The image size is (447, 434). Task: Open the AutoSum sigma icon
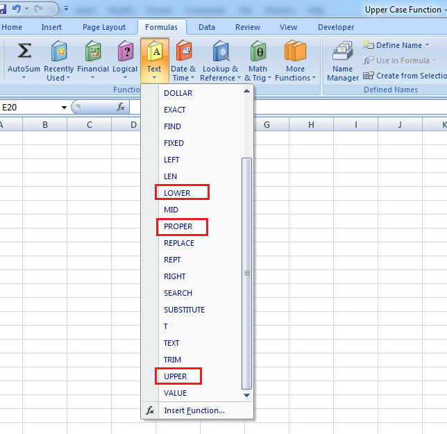[24, 51]
